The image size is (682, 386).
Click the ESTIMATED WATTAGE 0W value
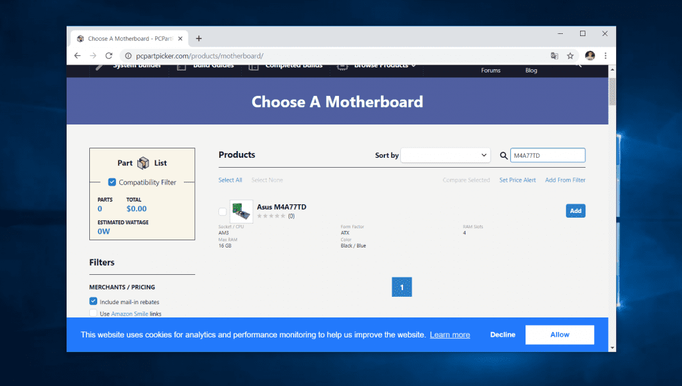pos(103,231)
